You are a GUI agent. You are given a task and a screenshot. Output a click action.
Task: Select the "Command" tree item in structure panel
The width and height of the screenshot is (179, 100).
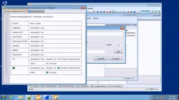[131, 36]
